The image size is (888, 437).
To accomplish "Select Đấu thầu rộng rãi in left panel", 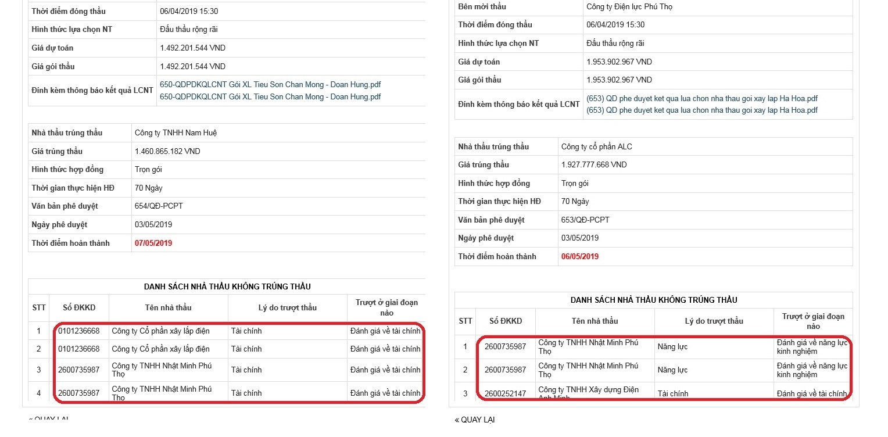I will point(189,30).
